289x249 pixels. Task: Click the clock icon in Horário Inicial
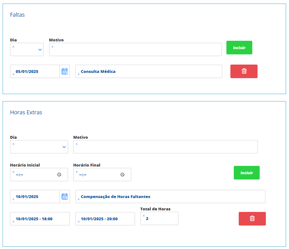59,175
